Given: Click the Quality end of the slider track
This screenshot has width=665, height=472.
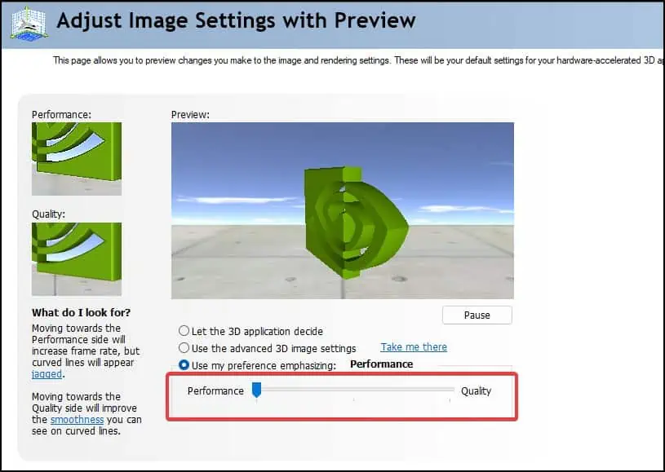Looking at the screenshot, I should click(x=451, y=390).
